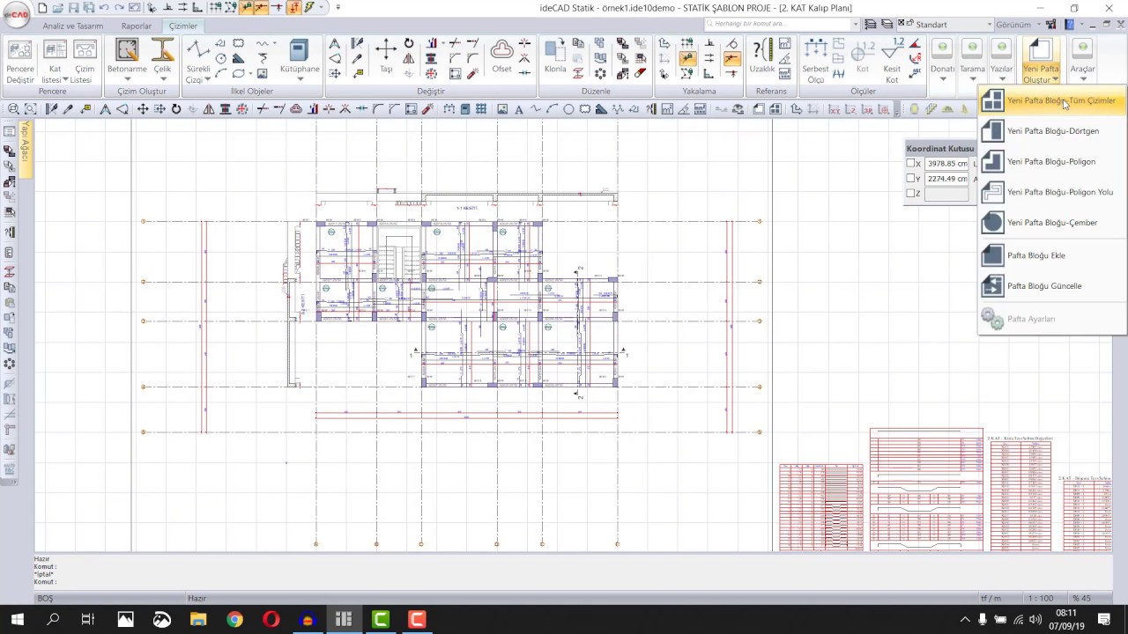
Task: Click the X coordinate value field
Action: tap(947, 164)
